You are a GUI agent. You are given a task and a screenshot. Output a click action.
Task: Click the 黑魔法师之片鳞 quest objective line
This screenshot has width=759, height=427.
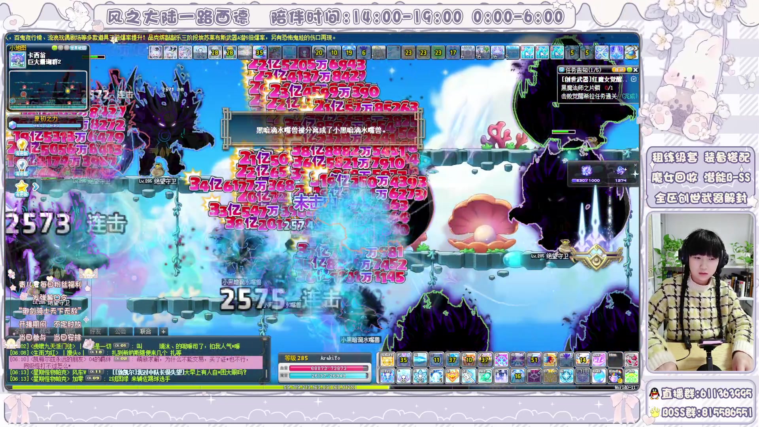click(x=587, y=88)
